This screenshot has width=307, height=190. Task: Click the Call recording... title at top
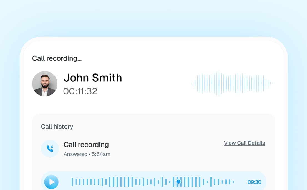coord(57,58)
